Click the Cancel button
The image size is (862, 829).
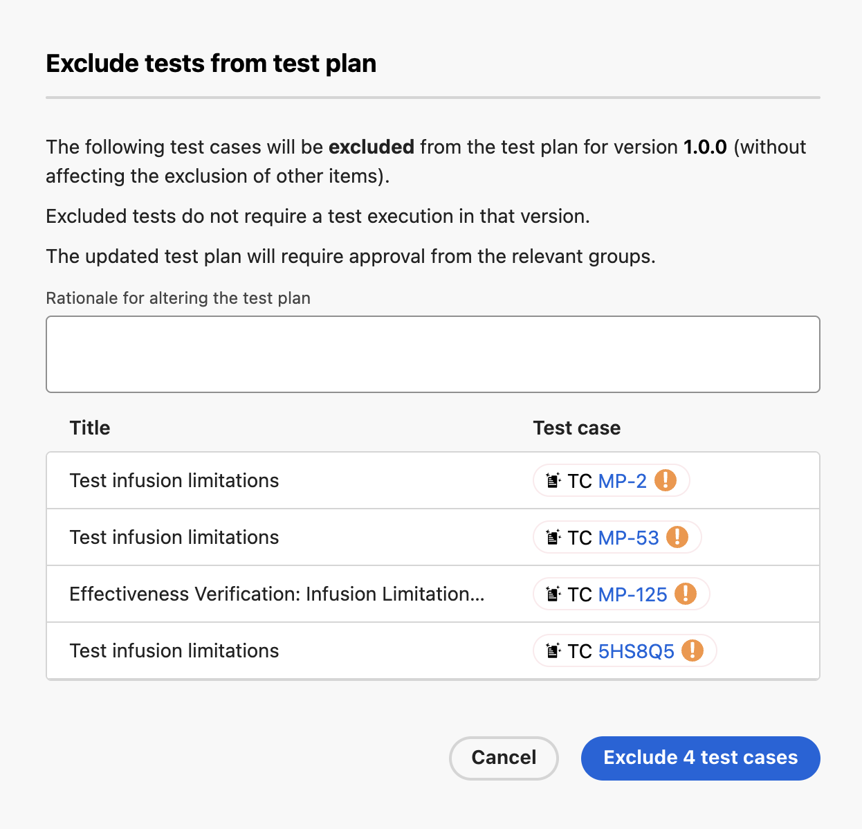(504, 758)
